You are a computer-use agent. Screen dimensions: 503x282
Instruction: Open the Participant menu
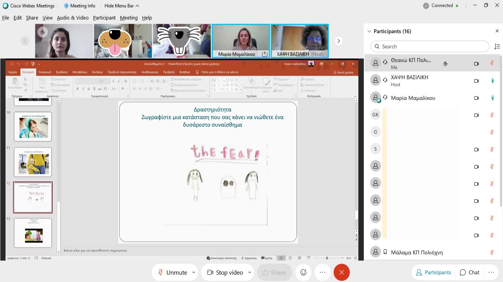tap(104, 18)
